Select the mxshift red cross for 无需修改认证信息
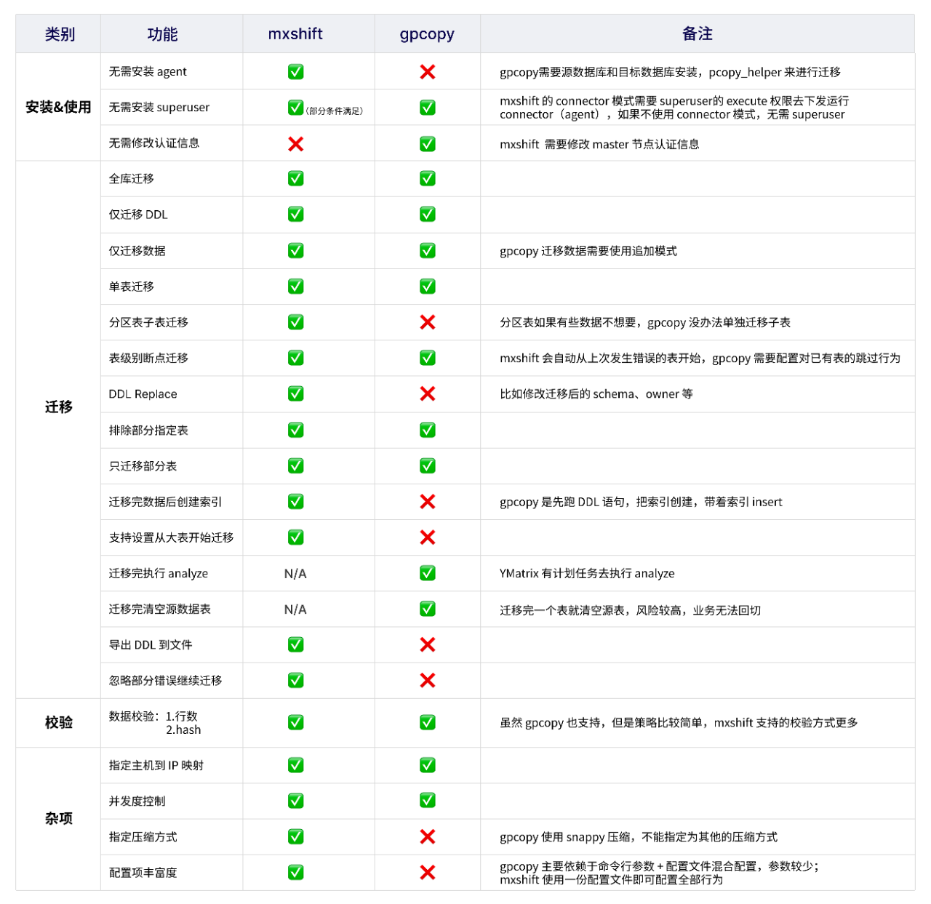 pyautogui.click(x=295, y=144)
